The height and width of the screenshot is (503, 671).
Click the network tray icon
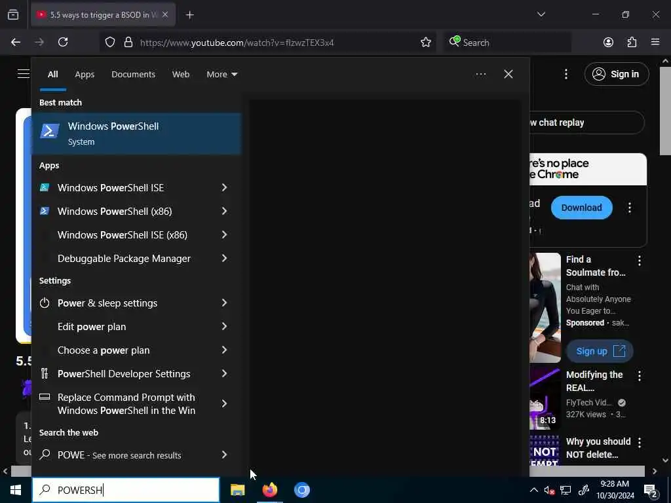pyautogui.click(x=566, y=490)
